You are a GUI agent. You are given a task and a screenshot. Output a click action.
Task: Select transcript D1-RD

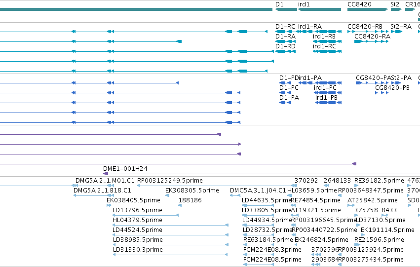click(285, 46)
